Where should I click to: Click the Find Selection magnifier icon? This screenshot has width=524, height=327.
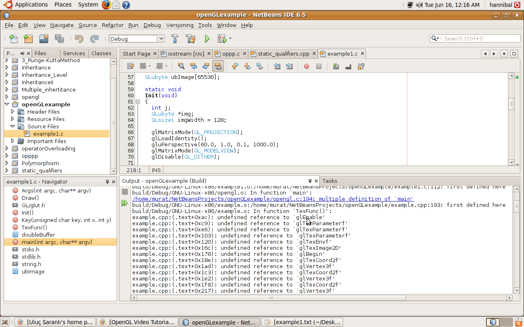[x=181, y=66]
